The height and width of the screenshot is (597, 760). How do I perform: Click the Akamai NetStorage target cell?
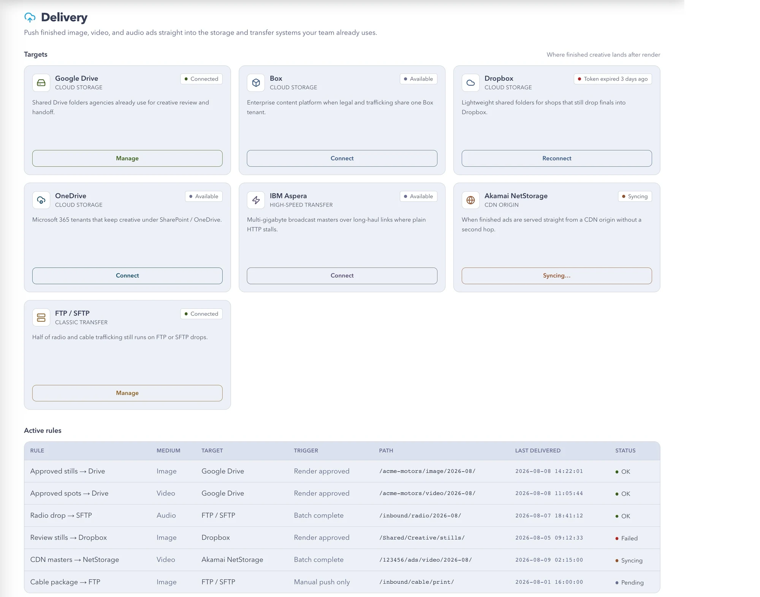(x=232, y=560)
